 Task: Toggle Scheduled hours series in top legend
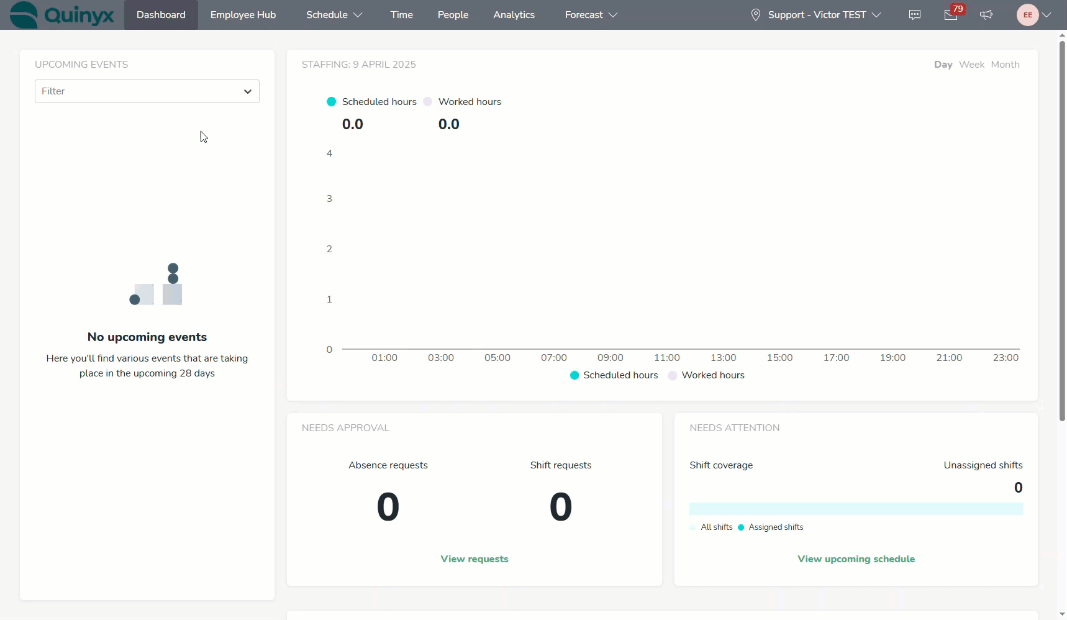point(371,102)
